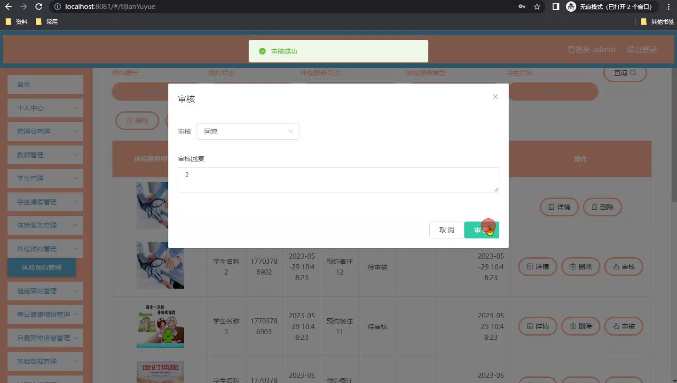Click the site info icon in address bar

tap(57, 7)
